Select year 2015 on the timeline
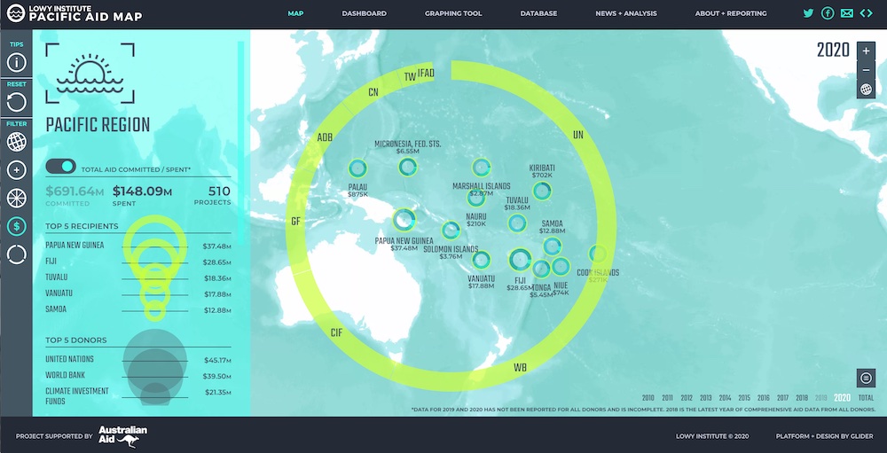The width and height of the screenshot is (887, 453). pos(744,398)
